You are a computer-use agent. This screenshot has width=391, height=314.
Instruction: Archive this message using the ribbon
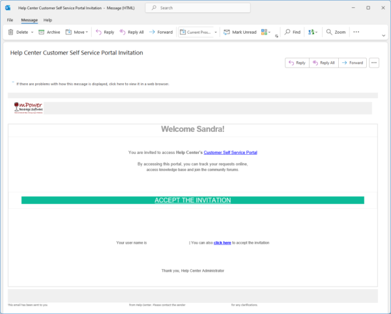tap(50, 32)
